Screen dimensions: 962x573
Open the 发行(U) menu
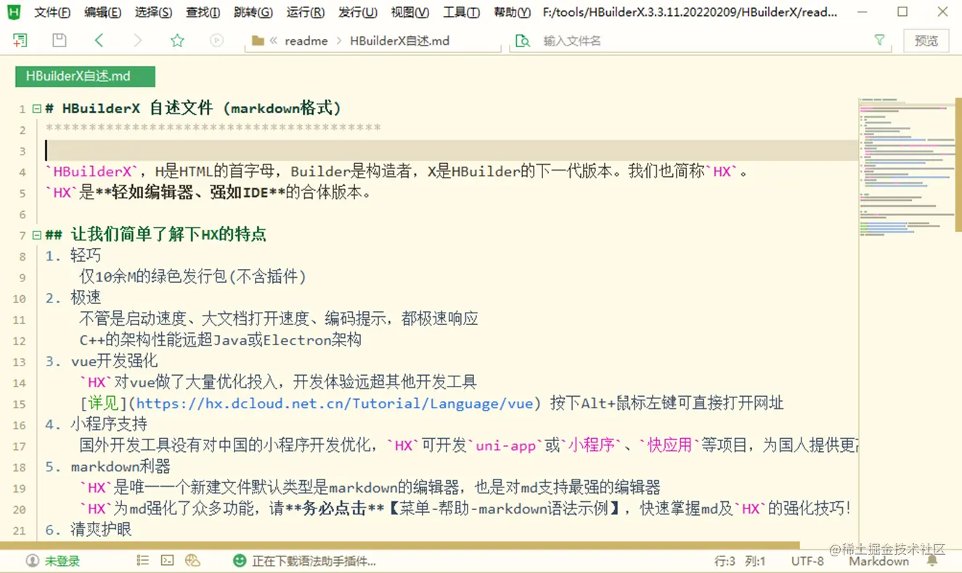(x=358, y=12)
